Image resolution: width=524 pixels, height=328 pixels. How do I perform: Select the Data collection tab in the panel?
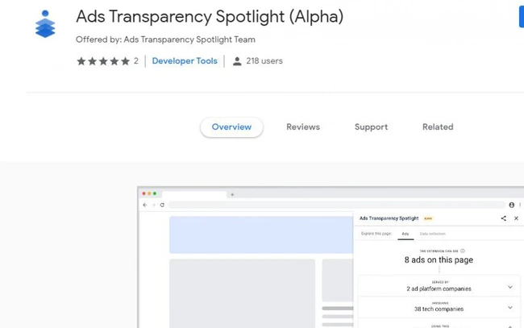tap(432, 234)
